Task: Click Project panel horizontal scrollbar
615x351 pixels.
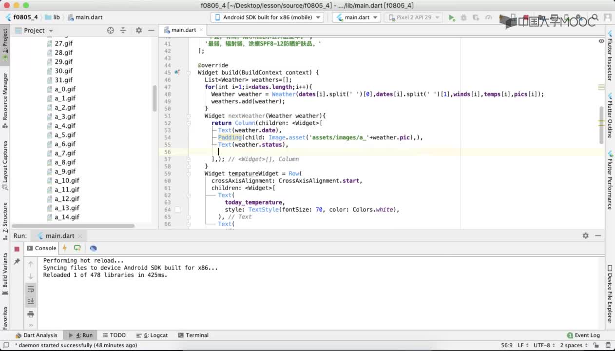Action: [x=73, y=226]
